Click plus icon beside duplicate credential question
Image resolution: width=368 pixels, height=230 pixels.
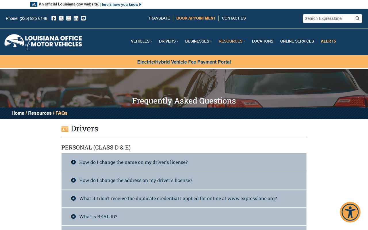[73, 198]
